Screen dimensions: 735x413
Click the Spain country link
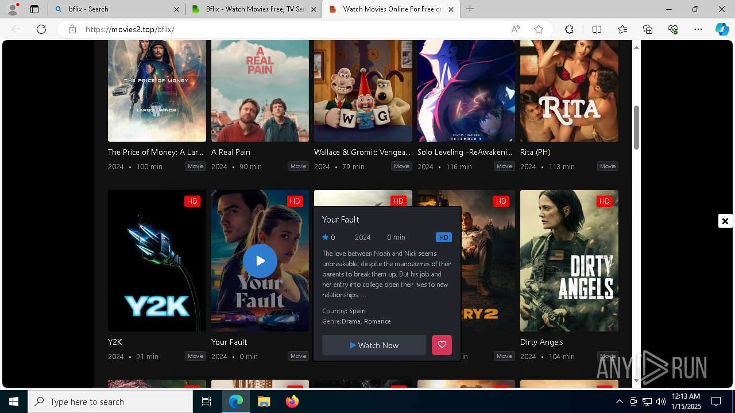click(357, 311)
